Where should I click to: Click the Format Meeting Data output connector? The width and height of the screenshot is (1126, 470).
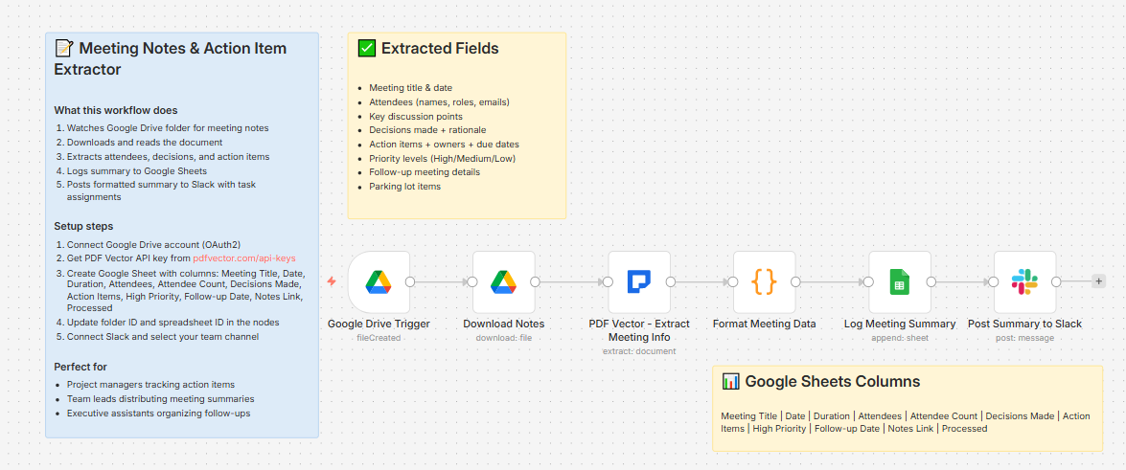(795, 281)
